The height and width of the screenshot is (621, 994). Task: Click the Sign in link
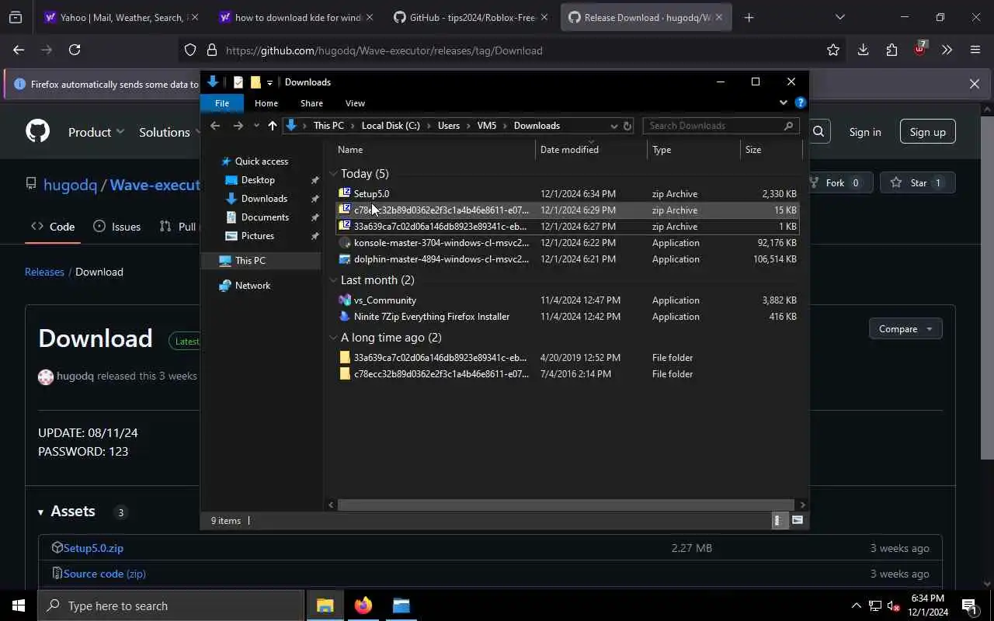865,132
